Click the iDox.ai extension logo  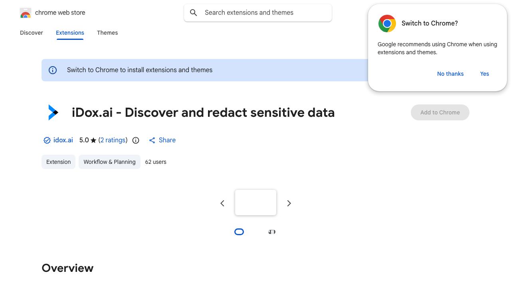pyautogui.click(x=53, y=112)
